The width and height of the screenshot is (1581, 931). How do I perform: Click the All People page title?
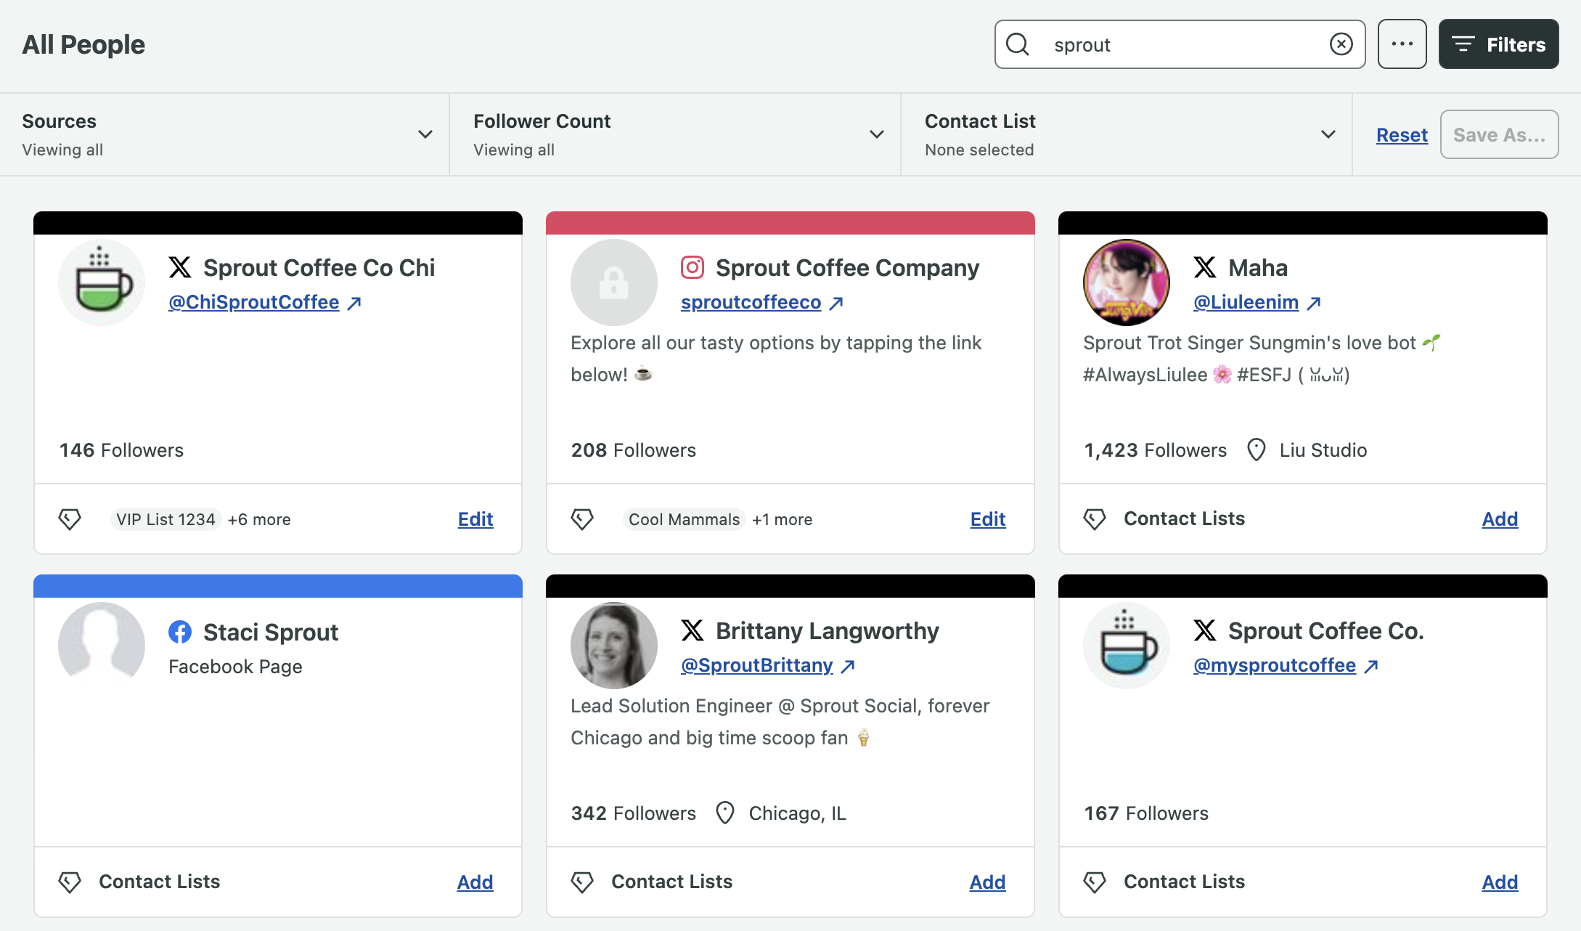(x=83, y=45)
